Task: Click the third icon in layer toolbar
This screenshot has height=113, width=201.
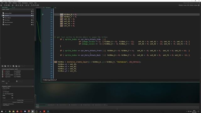Action: (8, 66)
